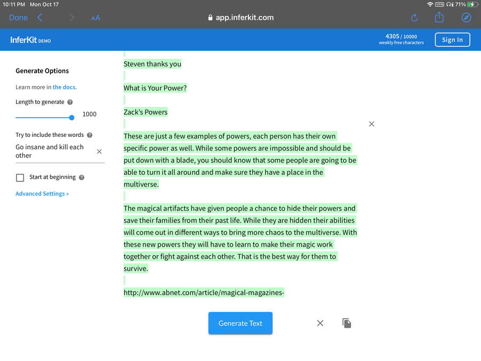Click the abnet.com URL text
Image resolution: width=481 pixels, height=361 pixels.
tap(204, 293)
